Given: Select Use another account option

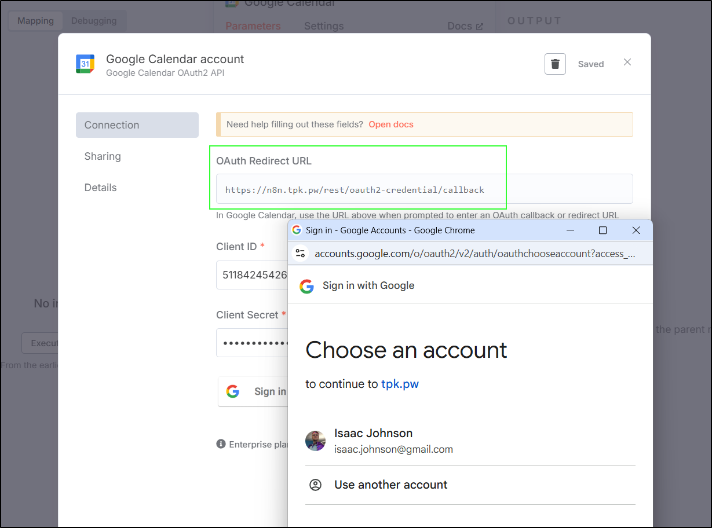Looking at the screenshot, I should pyautogui.click(x=390, y=485).
